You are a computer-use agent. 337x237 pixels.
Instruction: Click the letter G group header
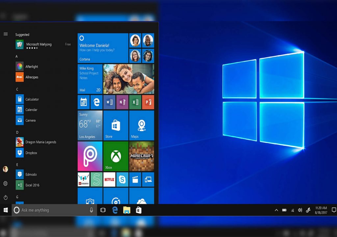17,197
